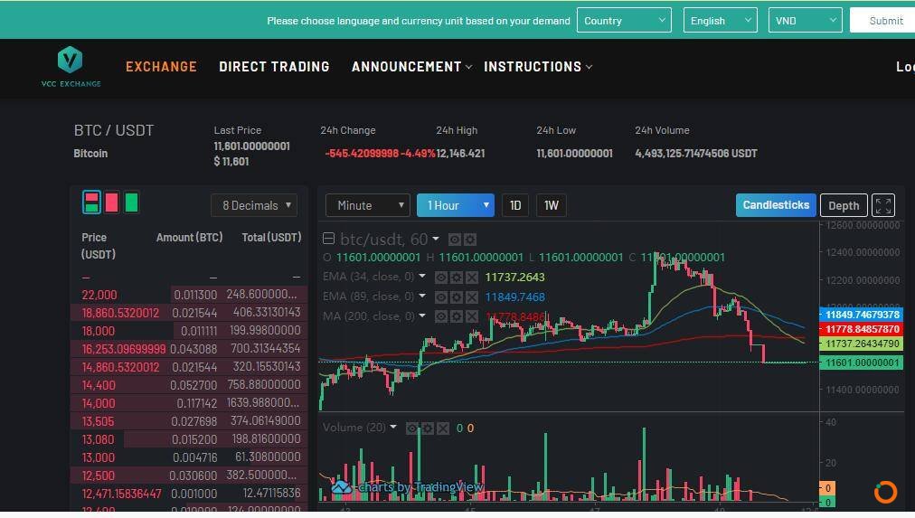
Task: Remove the EMA 34 indicator
Action: 471,278
